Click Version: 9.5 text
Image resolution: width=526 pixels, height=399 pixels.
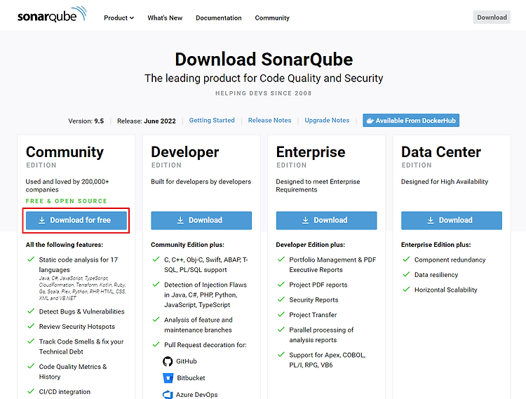(86, 121)
